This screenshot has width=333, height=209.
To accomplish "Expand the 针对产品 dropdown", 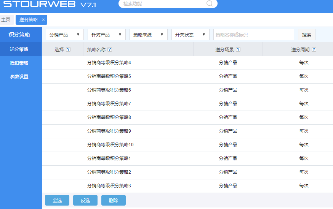I will pos(107,35).
